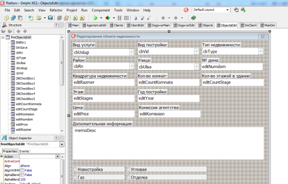Click the green Run arrow icon
Image resolution: width=288 pixels, height=184 pixels.
click(95, 18)
